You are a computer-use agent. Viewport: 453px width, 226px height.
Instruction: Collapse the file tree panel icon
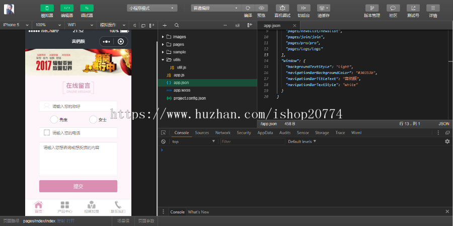[250, 25]
